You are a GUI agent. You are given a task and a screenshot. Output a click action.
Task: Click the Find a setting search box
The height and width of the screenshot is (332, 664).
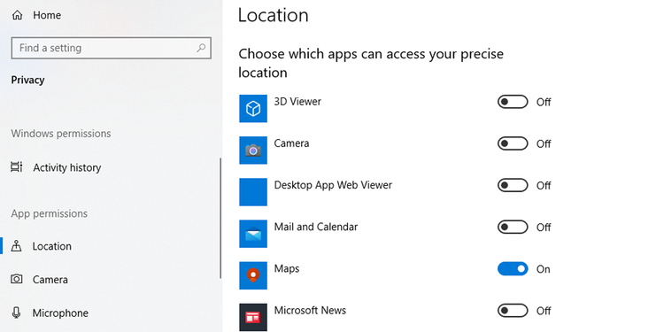pyautogui.click(x=112, y=48)
